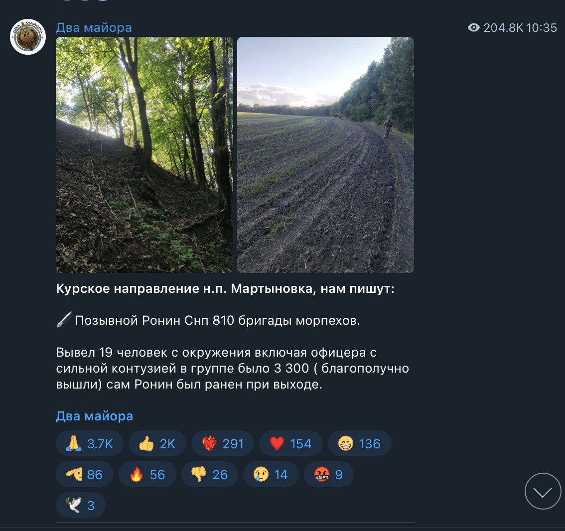Open the forest slope photo thumbnail

[x=144, y=155]
